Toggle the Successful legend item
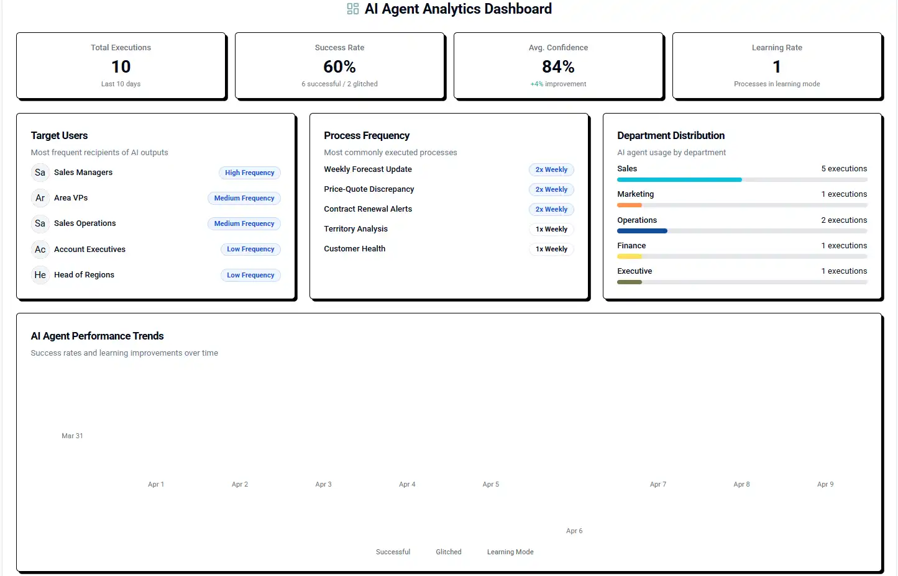The image size is (898, 576). [x=393, y=552]
